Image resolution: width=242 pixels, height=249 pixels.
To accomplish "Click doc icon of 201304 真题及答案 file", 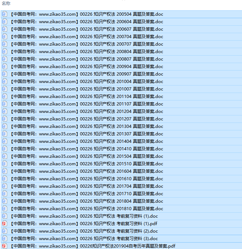I will coord(4,126).
